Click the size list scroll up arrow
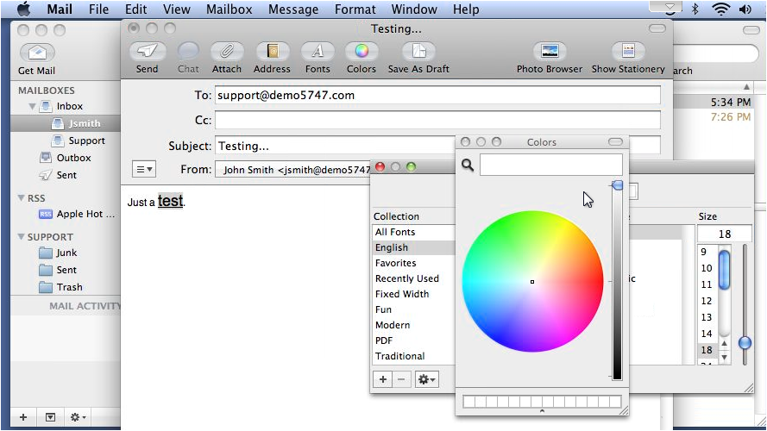Screen dimensions: 767x431 [x=725, y=344]
